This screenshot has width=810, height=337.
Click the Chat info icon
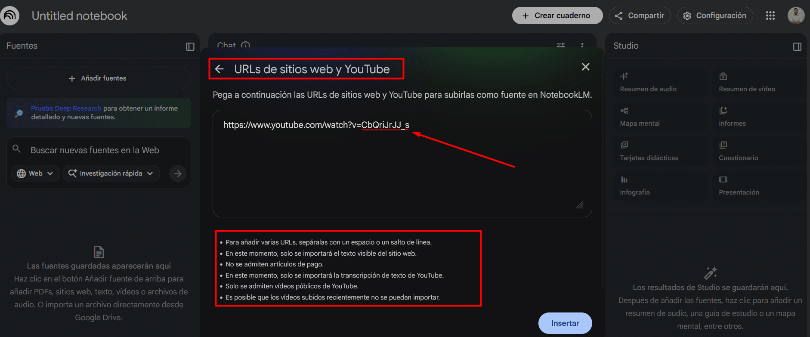tap(246, 45)
